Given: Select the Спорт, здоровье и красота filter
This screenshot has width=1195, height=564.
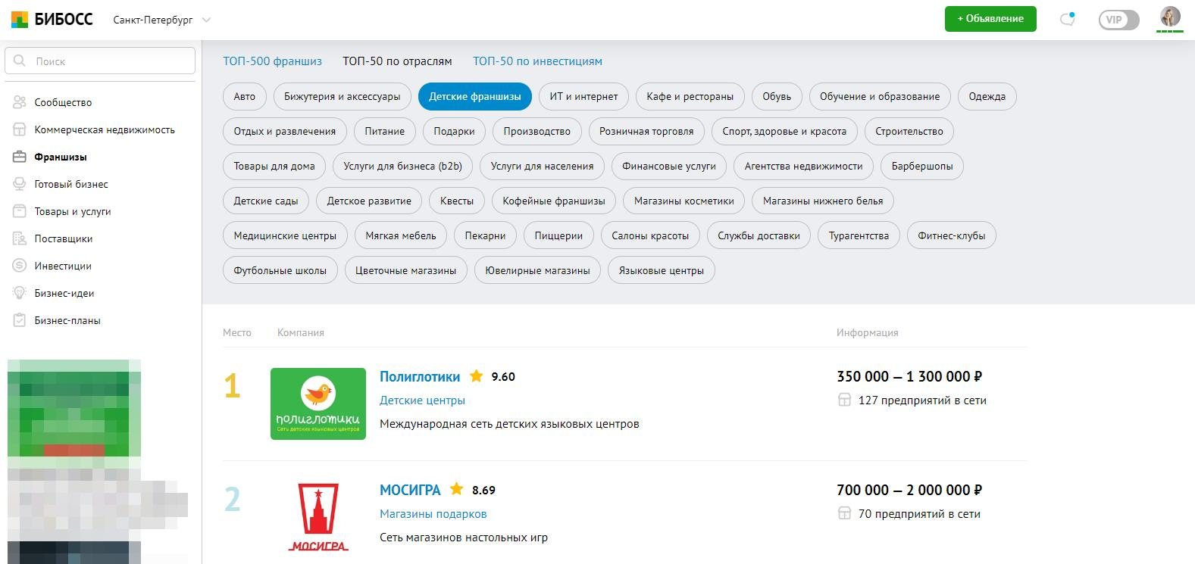Looking at the screenshot, I should point(784,131).
